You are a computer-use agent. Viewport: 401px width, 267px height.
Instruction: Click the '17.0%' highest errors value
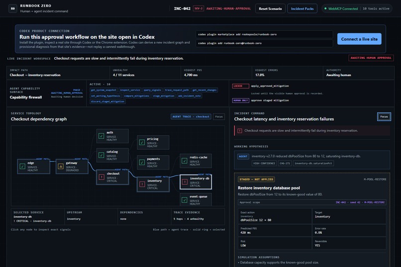pos(260,75)
